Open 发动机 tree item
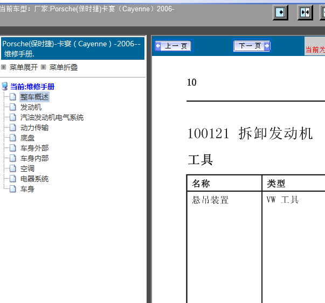This screenshot has height=303, width=325. coord(31,107)
